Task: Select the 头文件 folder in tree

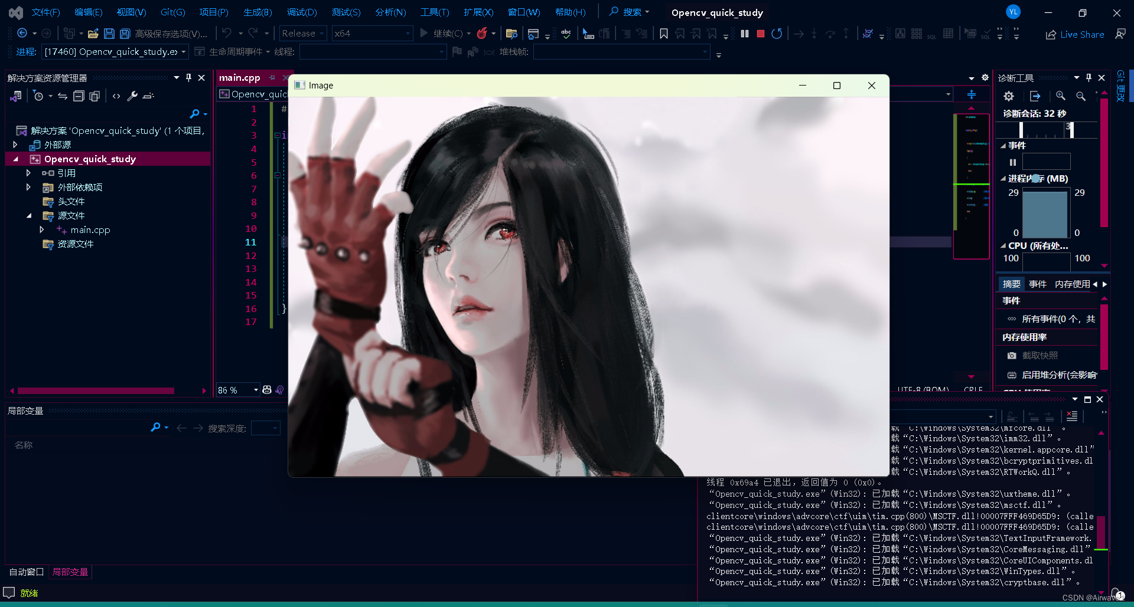Action: coord(71,201)
